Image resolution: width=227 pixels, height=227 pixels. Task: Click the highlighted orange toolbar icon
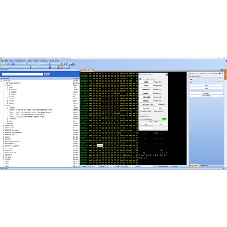pos(61,67)
